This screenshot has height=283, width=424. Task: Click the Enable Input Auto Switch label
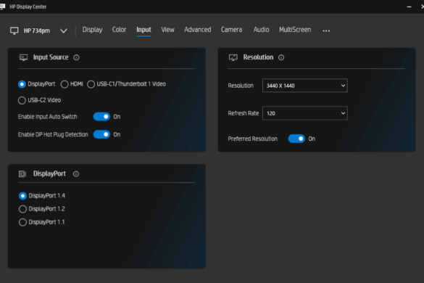(x=48, y=117)
